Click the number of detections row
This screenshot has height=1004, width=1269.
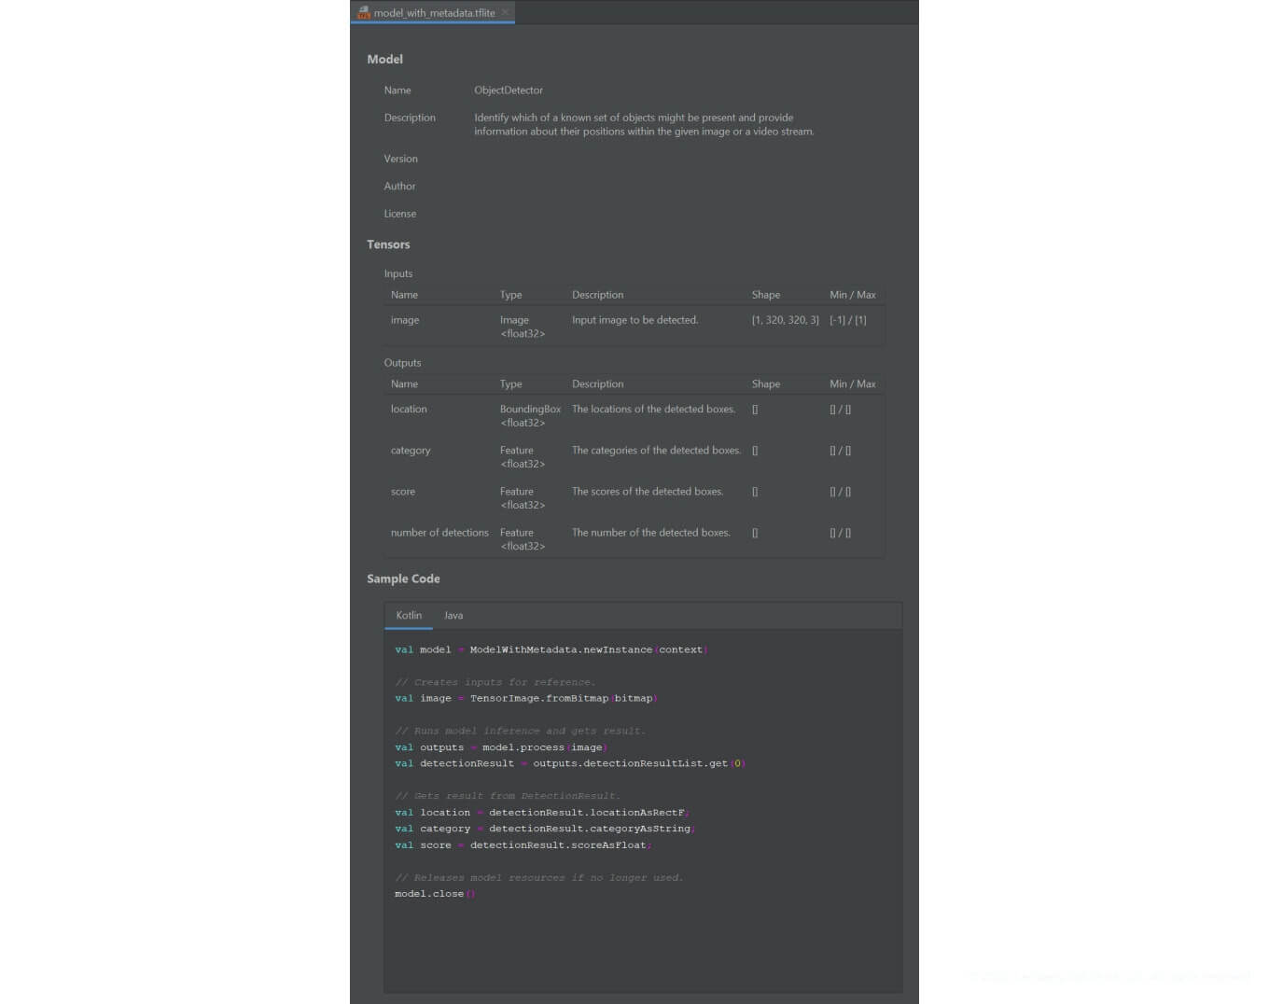[x=634, y=538]
